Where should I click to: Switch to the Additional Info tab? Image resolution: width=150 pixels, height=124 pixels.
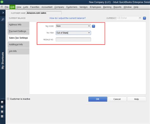point(18,44)
